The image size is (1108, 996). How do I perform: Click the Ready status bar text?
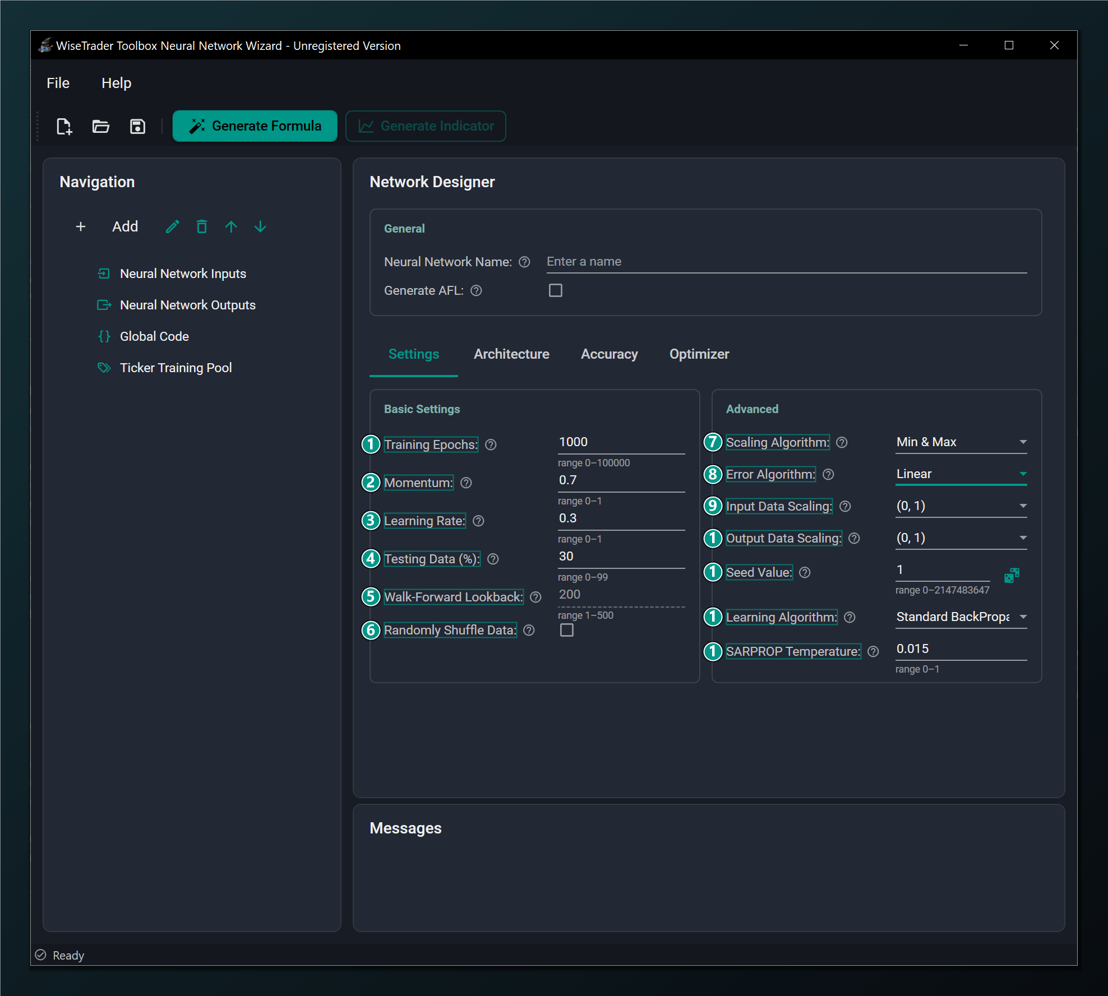pyautogui.click(x=68, y=955)
